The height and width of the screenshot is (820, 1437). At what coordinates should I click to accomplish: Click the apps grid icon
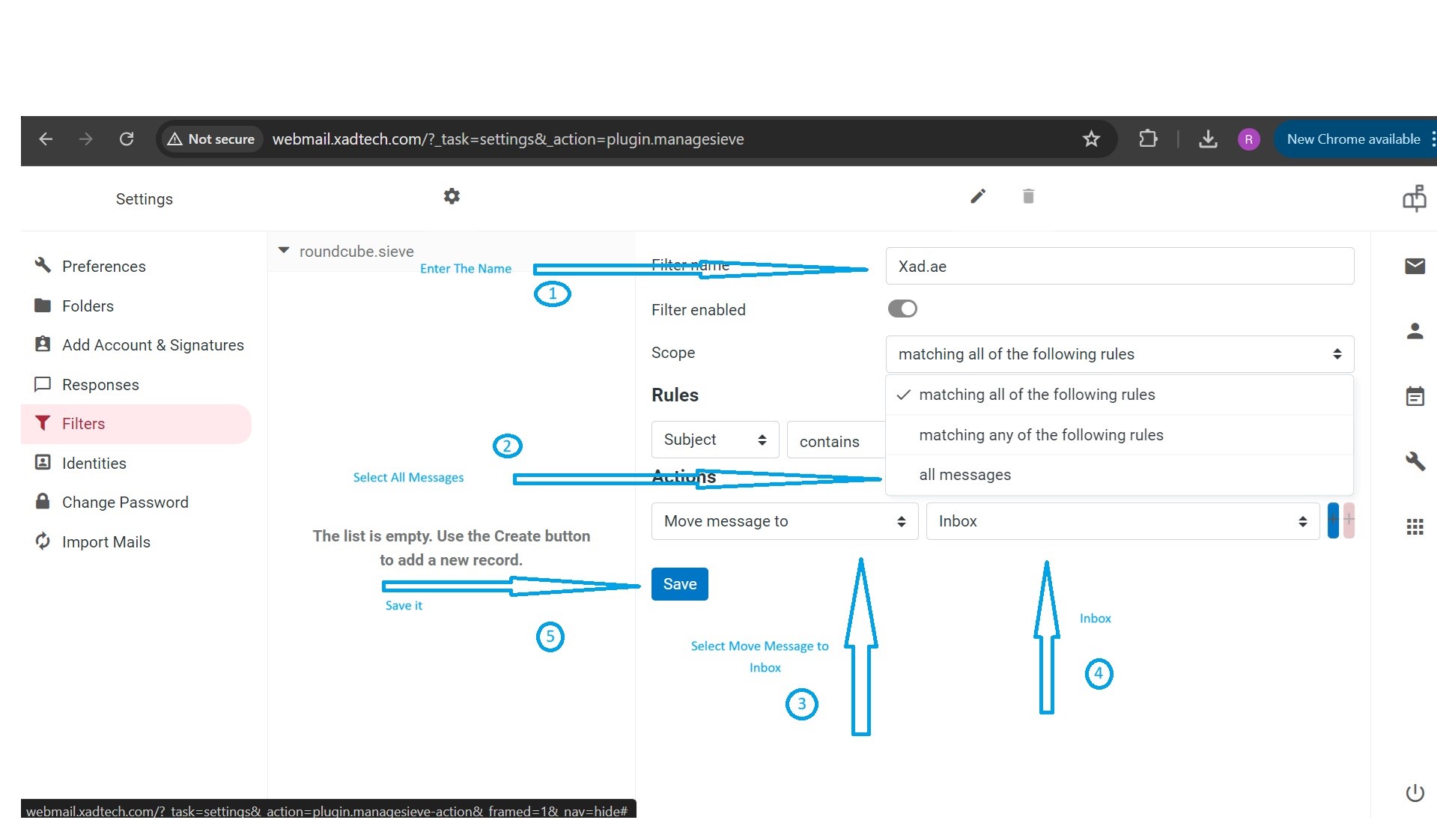point(1414,527)
